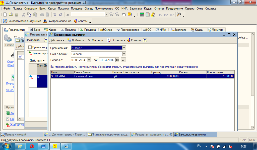Screen dimensions: 257x150
Task: Select the 30.03.2014 statement row date
Action: point(62,76)
